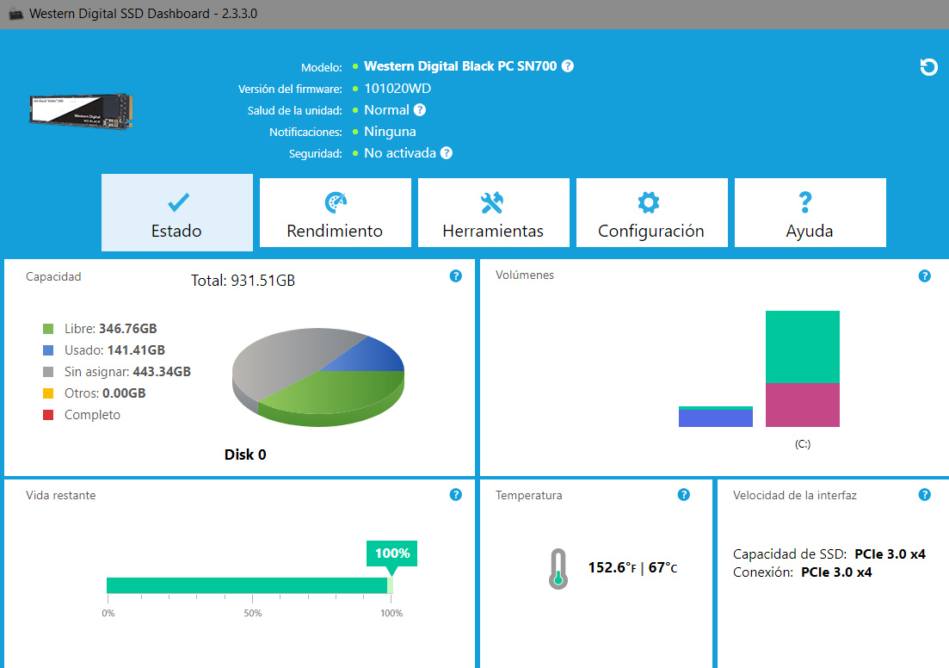Switch to the Estado tab
The width and height of the screenshot is (949, 668).
[x=177, y=213]
